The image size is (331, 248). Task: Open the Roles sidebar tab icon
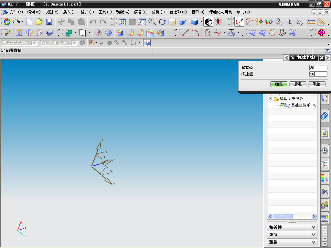click(325, 204)
